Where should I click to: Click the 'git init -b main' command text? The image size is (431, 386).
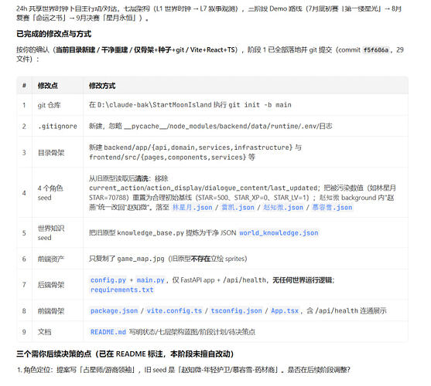click(260, 105)
